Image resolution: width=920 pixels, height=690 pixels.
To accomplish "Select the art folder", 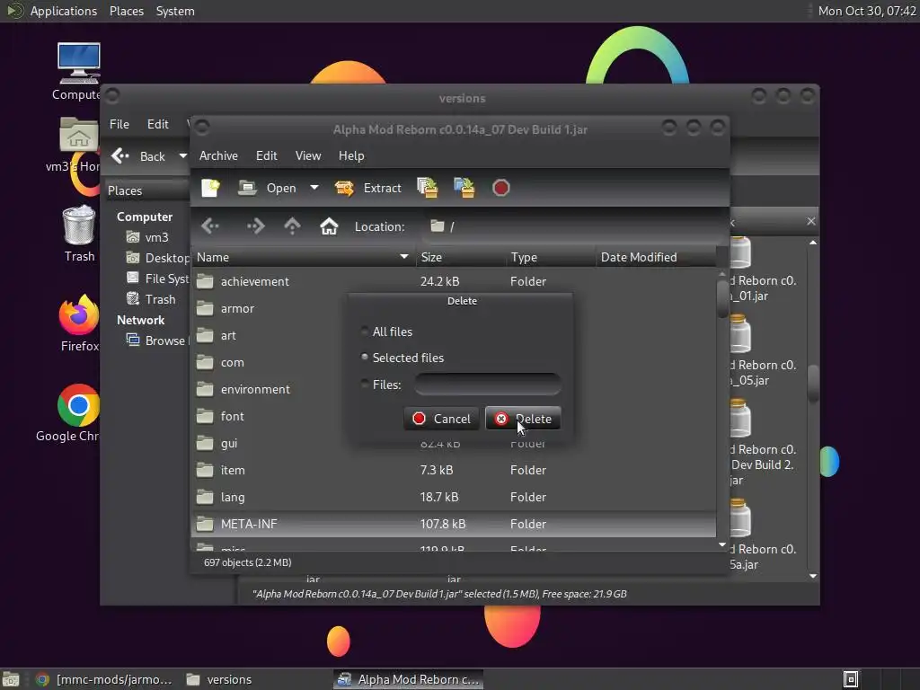I will point(227,336).
